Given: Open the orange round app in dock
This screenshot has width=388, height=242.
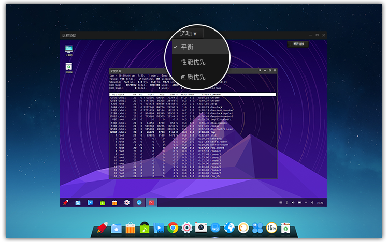Looking at the screenshot, I should click(243, 228).
